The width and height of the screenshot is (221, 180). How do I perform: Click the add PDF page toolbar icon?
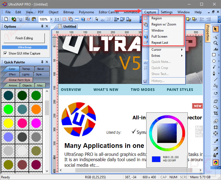(116, 19)
